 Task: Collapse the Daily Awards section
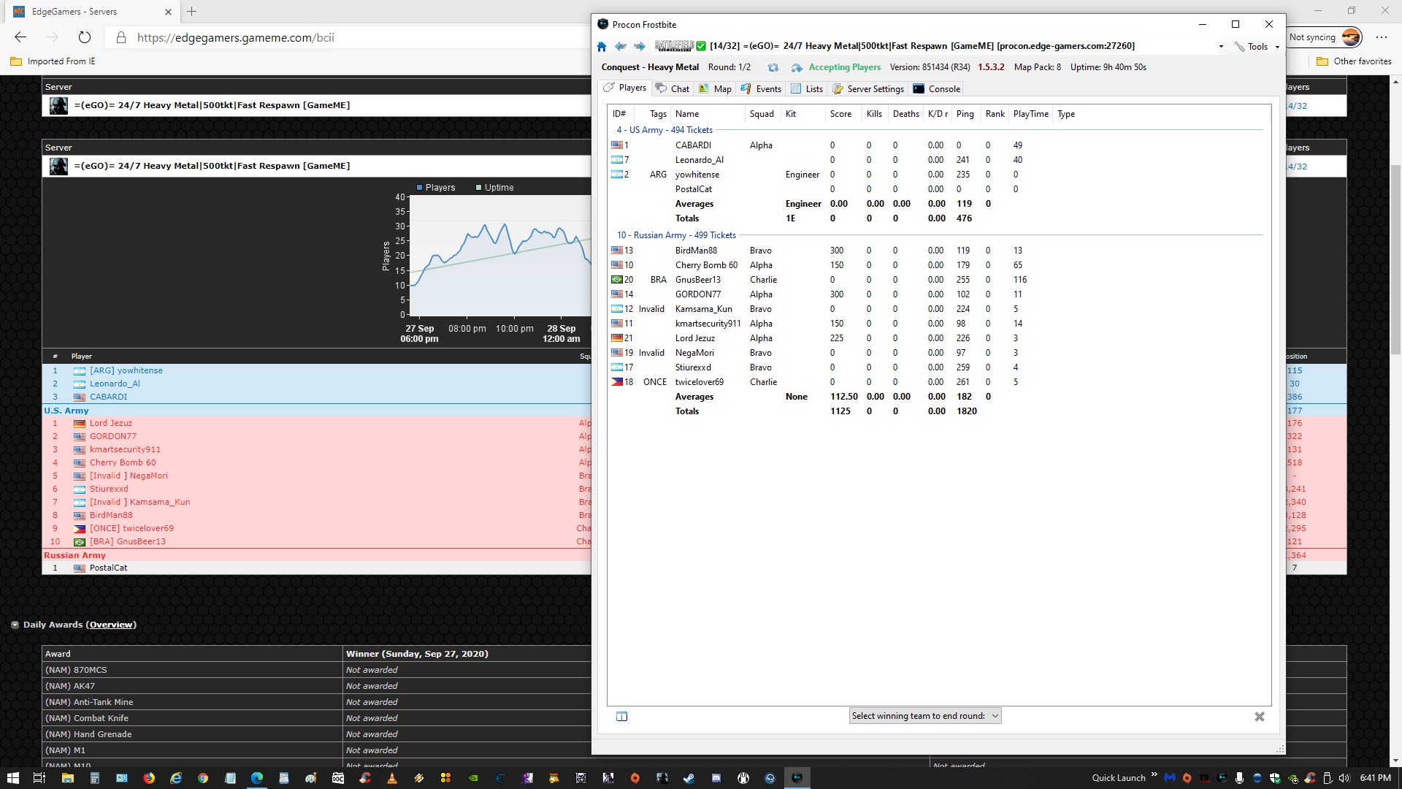click(x=15, y=625)
